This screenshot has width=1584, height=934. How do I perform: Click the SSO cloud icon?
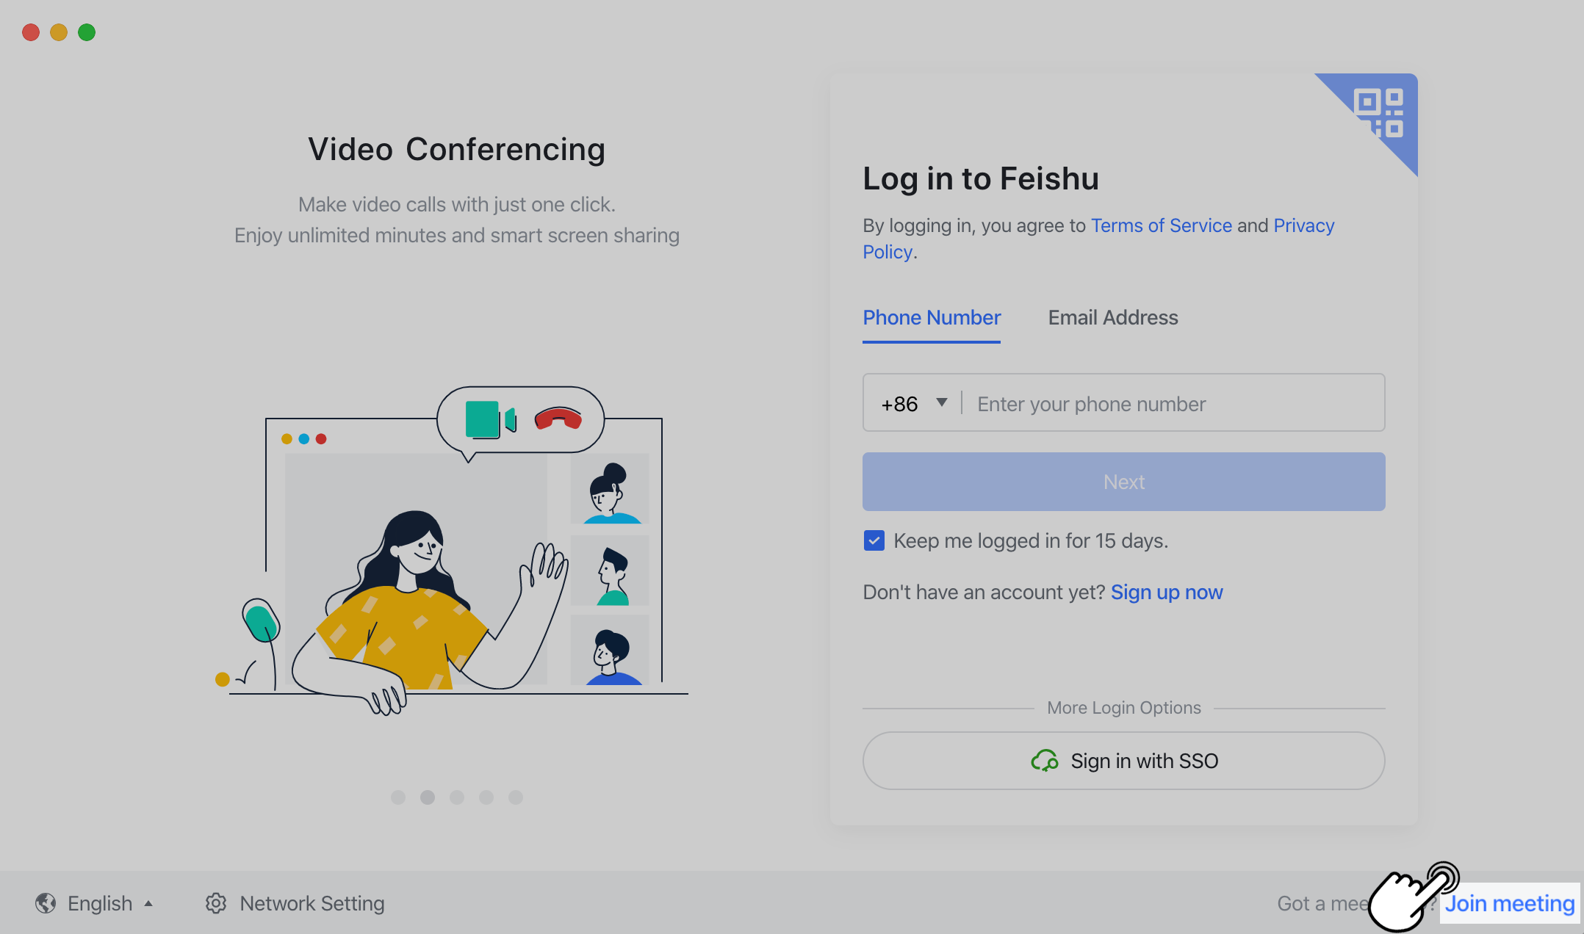1044,761
